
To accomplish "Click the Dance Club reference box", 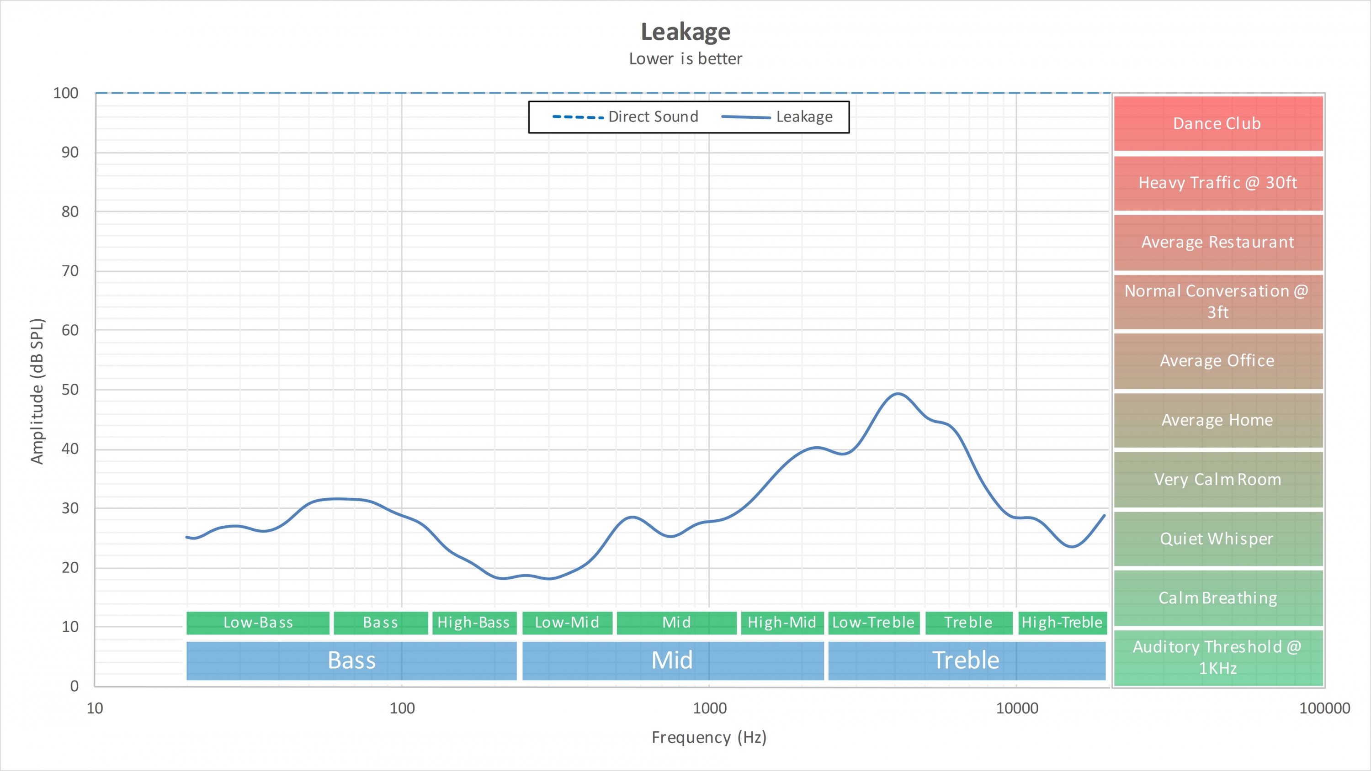I will 1218,123.
